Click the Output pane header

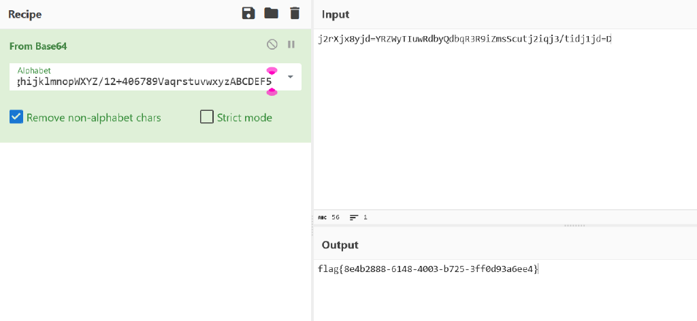click(x=340, y=244)
